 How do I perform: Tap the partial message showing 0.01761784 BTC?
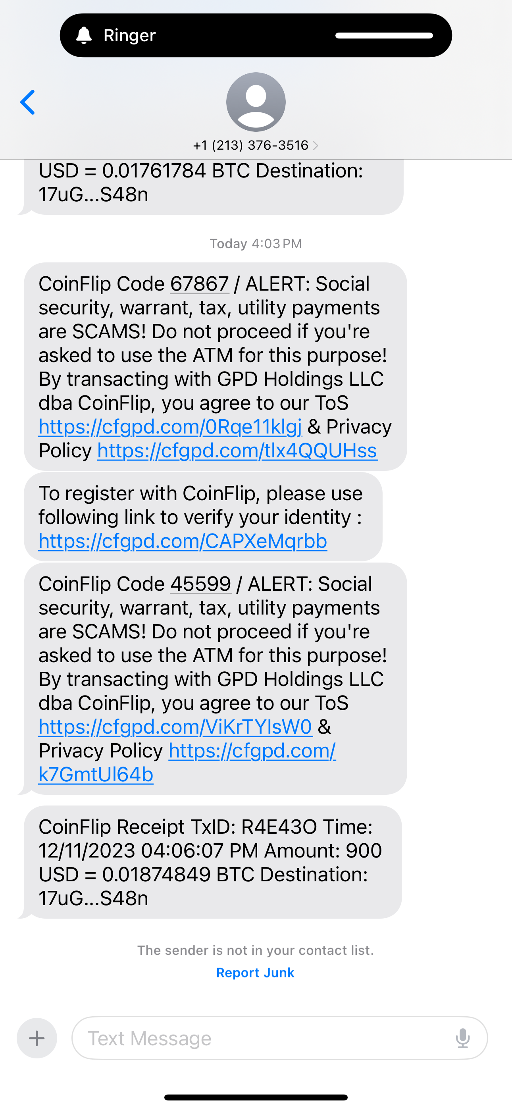click(x=211, y=183)
